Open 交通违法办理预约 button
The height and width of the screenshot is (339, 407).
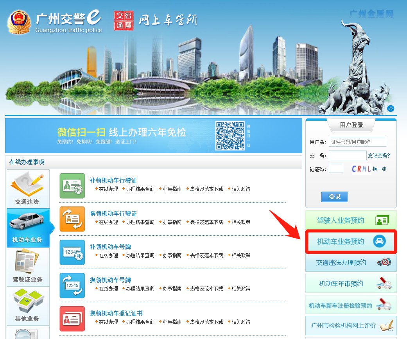click(351, 262)
